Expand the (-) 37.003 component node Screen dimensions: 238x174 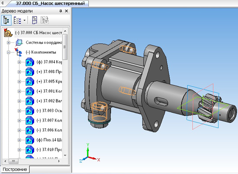tap(19, 111)
